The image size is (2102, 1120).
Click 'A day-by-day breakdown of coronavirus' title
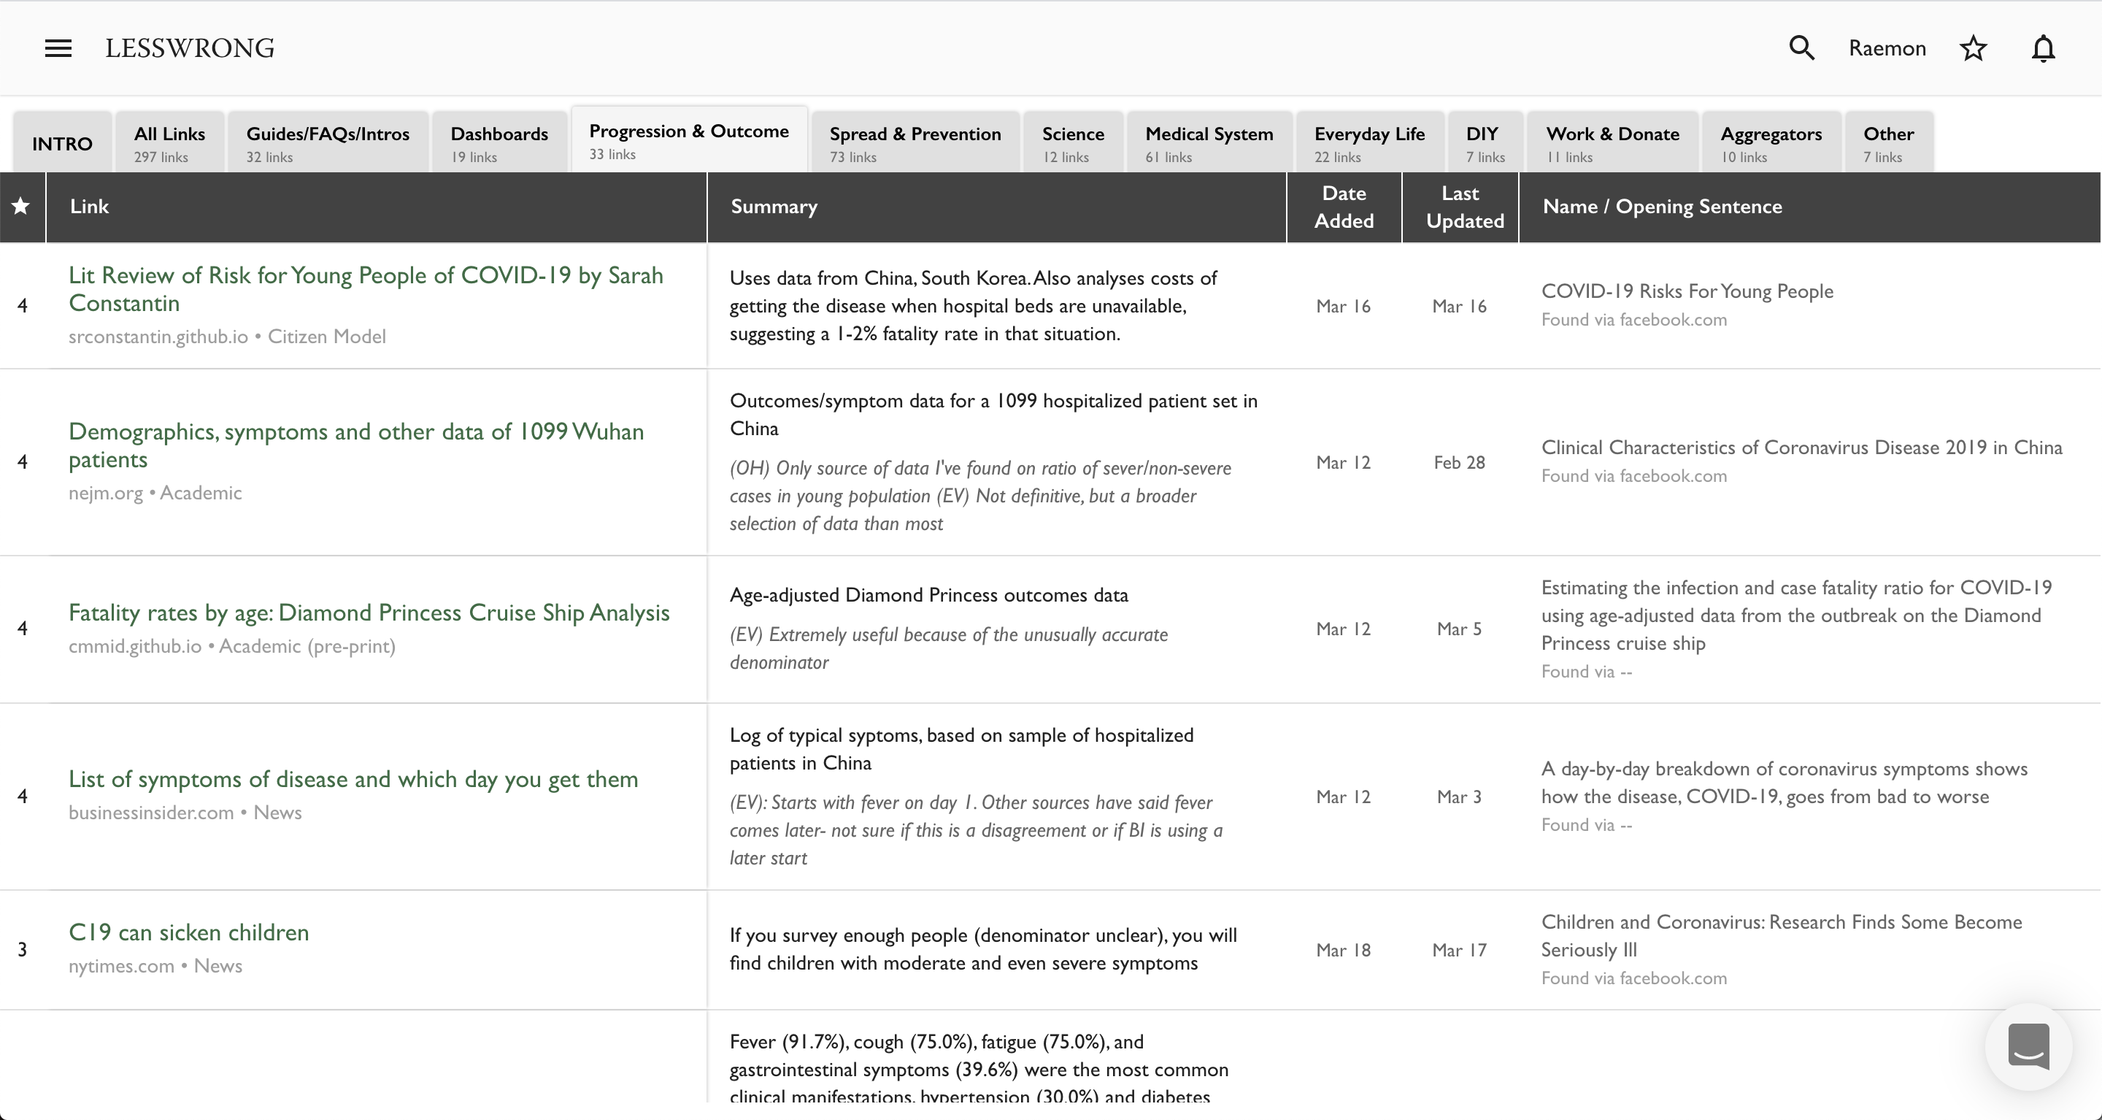click(x=1785, y=783)
